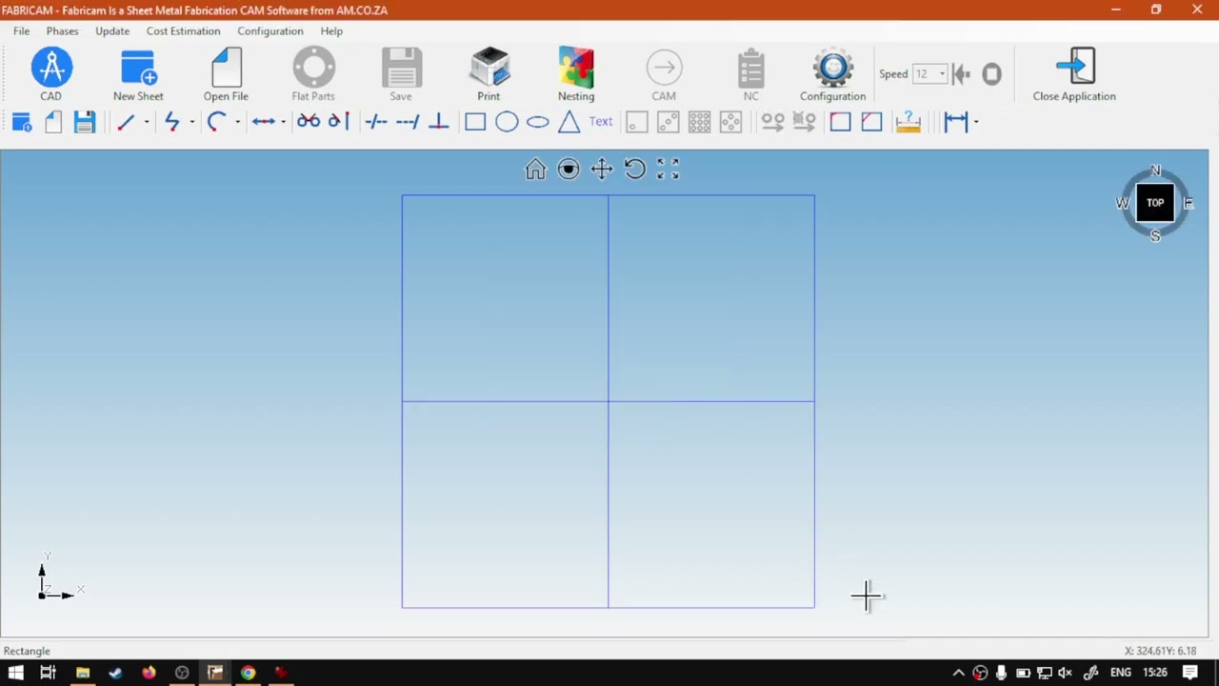
Task: Click the rewind-to-start simulation button
Action: (x=962, y=73)
